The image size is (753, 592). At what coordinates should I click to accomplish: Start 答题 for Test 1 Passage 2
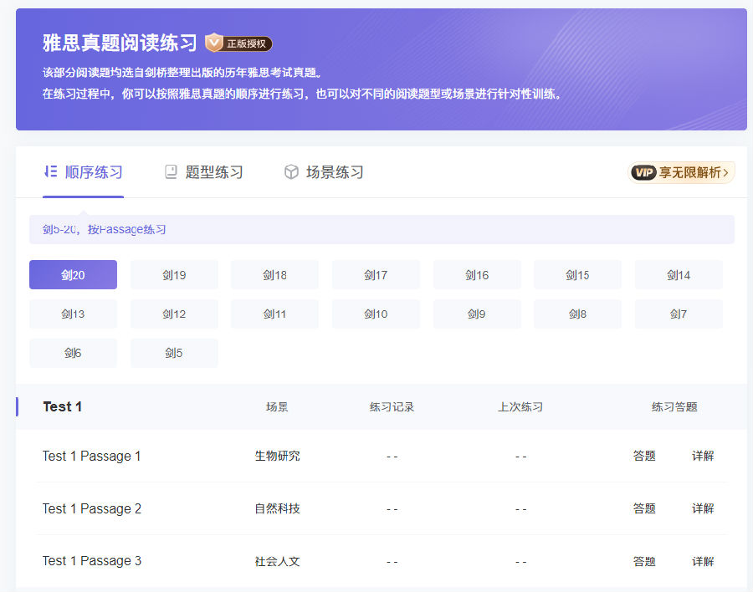pos(644,509)
